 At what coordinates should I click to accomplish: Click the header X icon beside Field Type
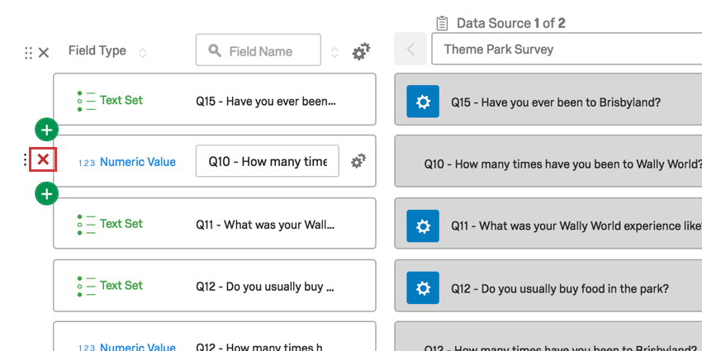[x=44, y=52]
